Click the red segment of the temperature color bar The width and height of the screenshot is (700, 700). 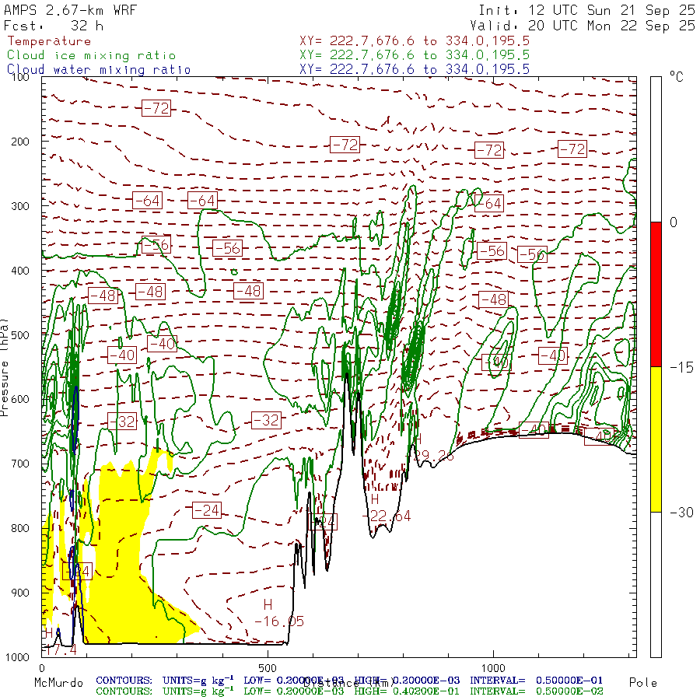(656, 294)
